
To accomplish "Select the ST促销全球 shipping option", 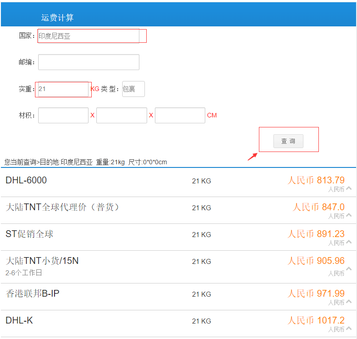I will click(30, 234).
